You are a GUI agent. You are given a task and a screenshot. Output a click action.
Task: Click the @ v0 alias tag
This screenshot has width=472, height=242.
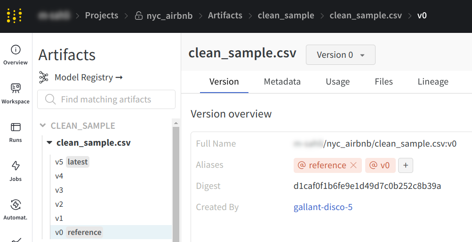380,165
